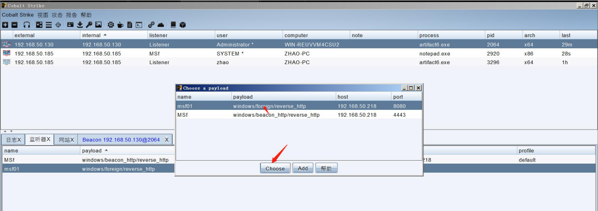Select session row with pid 3296

pos(299,62)
